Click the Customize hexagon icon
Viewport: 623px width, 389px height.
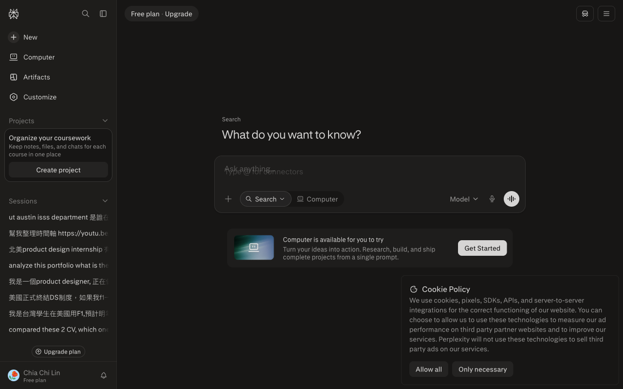click(14, 97)
